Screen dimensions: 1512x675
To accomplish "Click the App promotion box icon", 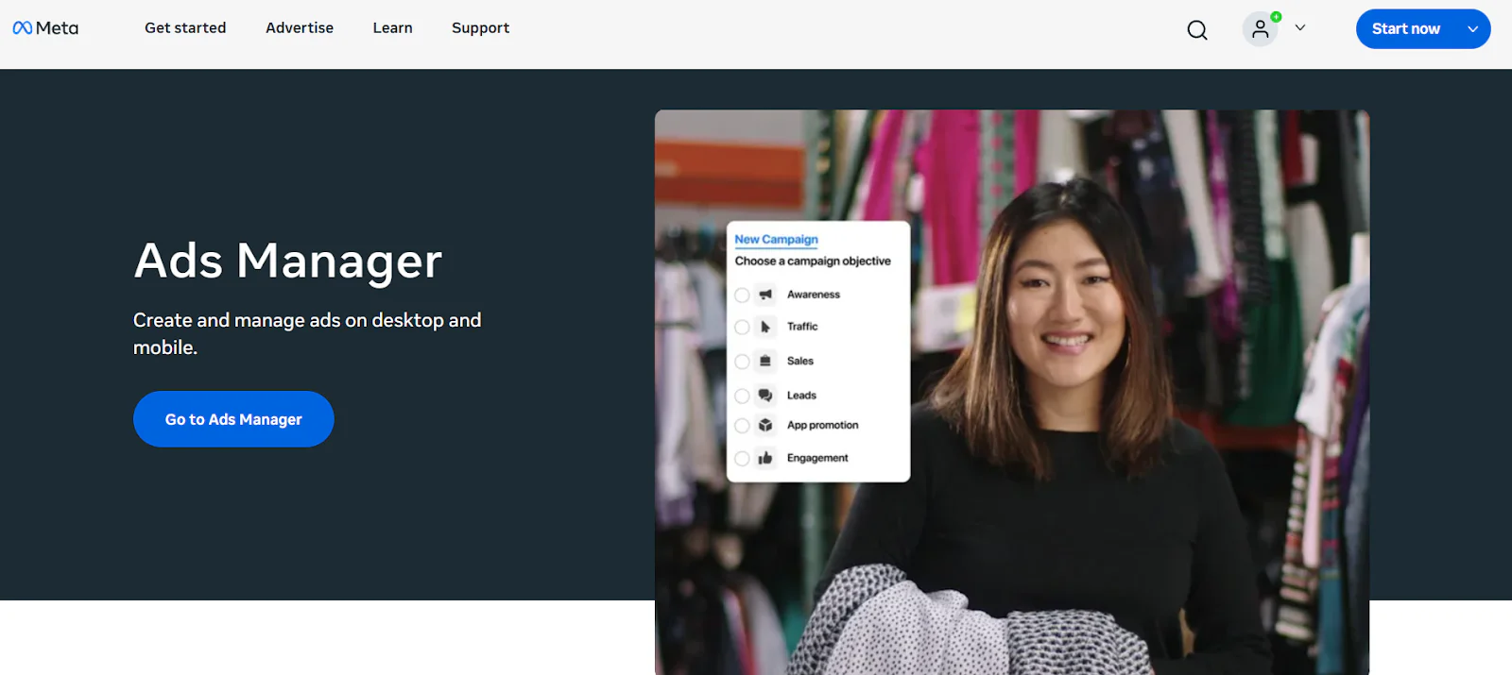I will [765, 426].
